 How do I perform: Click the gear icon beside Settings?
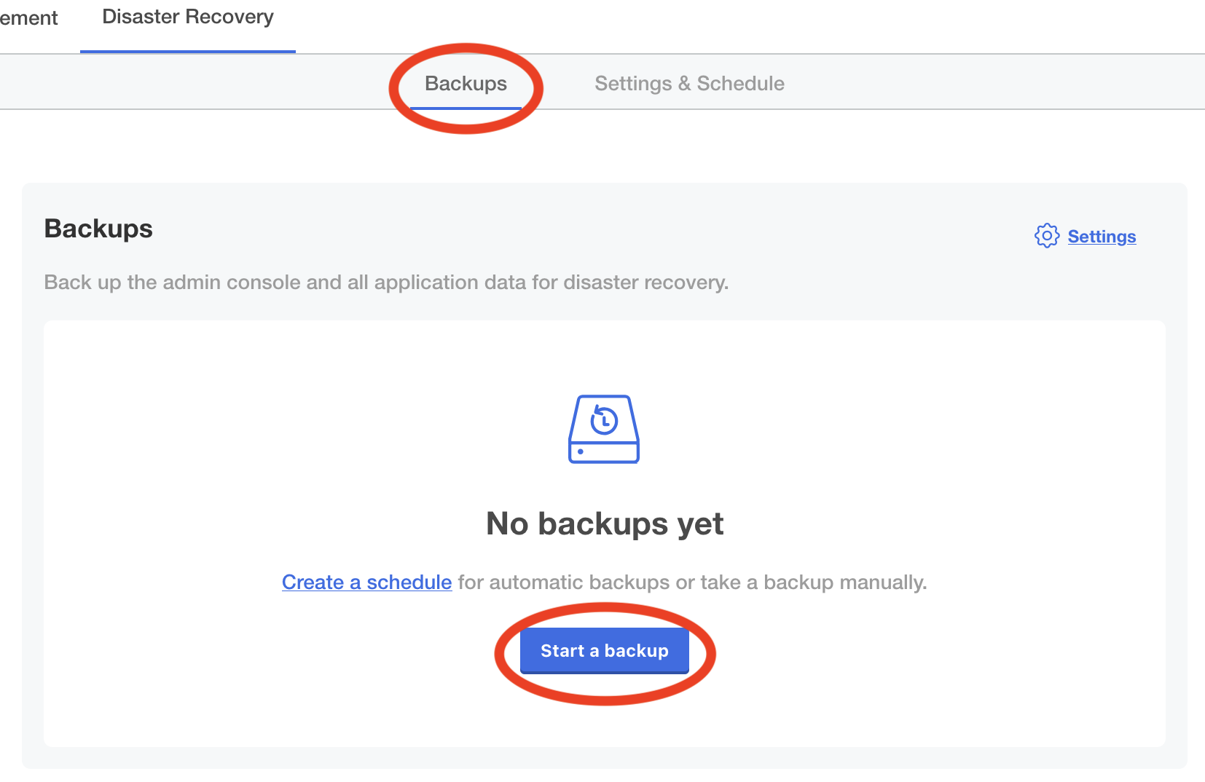pos(1046,236)
